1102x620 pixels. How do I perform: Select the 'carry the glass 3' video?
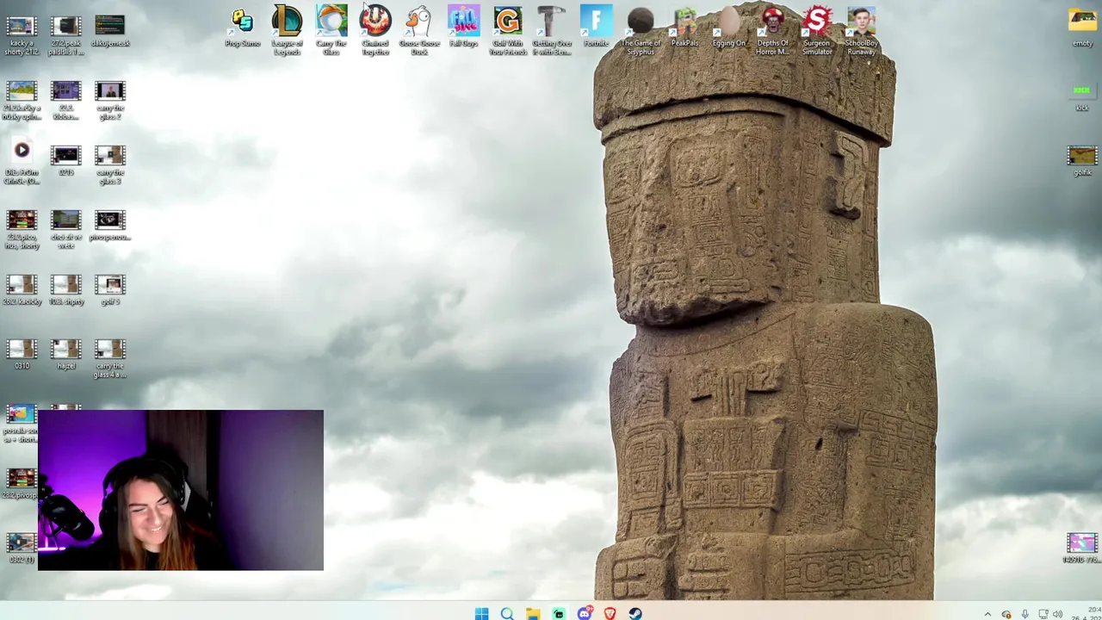(110, 164)
